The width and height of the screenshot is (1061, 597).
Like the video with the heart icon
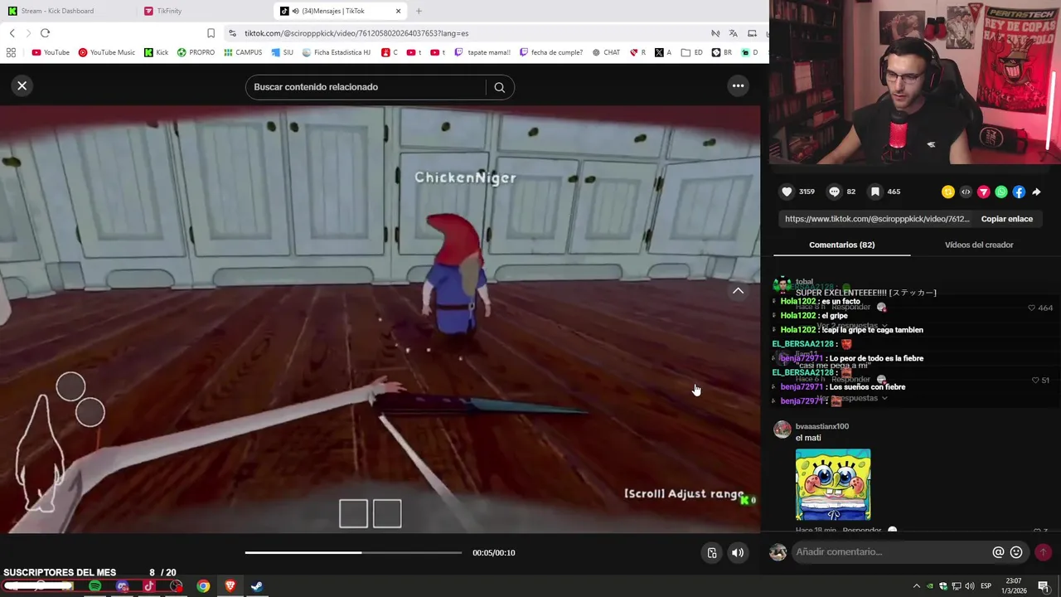787,192
